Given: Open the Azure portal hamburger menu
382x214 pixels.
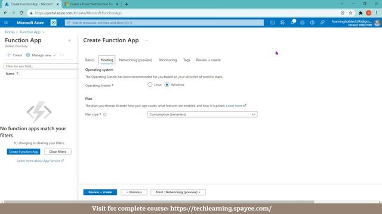Looking at the screenshot, I should click(x=6, y=23).
